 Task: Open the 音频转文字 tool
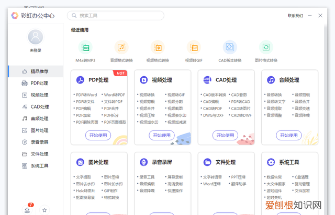(x=276, y=102)
